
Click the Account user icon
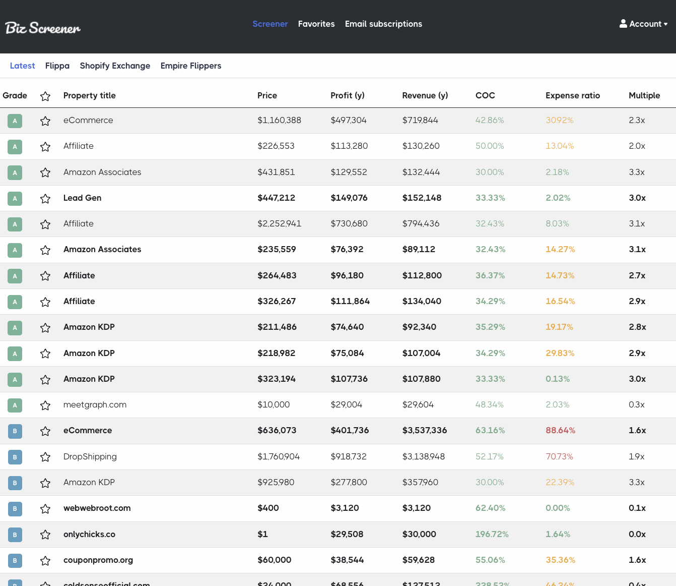(623, 24)
